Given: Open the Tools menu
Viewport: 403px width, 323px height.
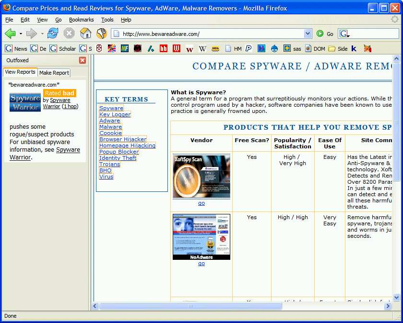Looking at the screenshot, I should [x=107, y=20].
